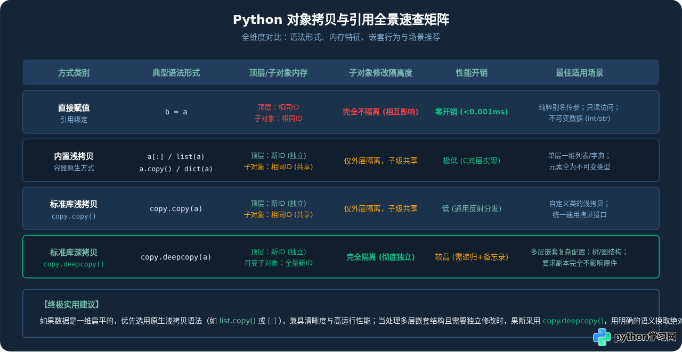Click '顶层：新ID (独立)' in 标准库深拷贝 row

click(x=278, y=252)
